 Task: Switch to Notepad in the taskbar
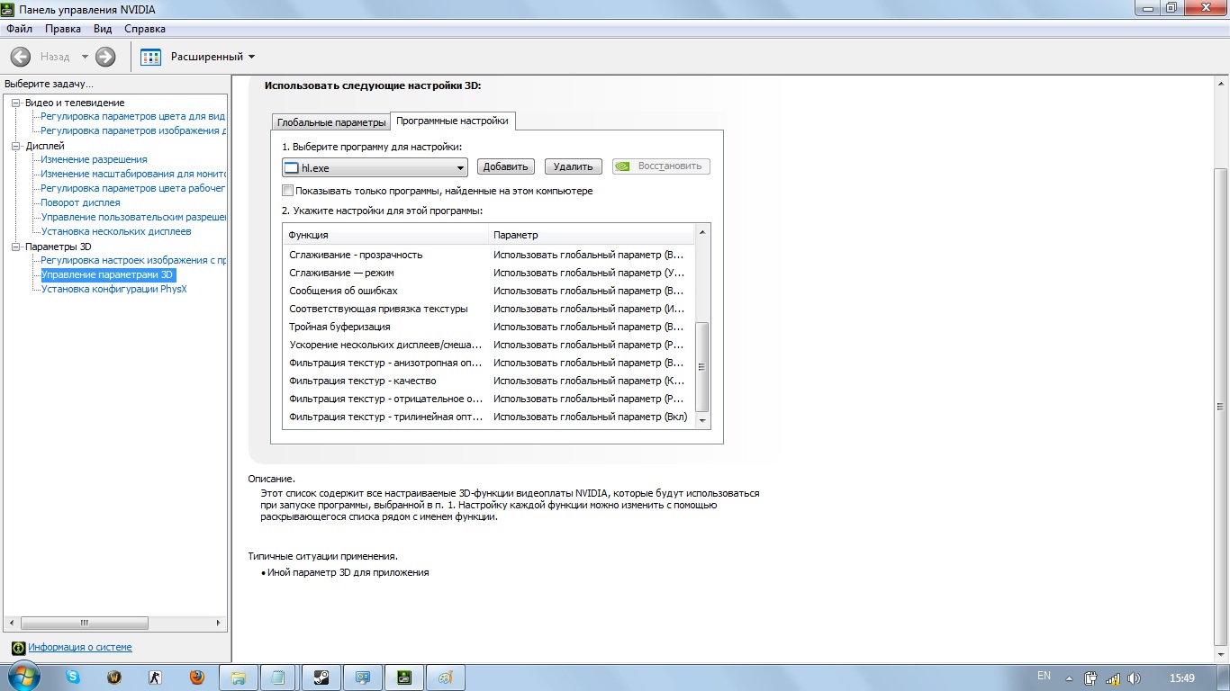click(279, 678)
